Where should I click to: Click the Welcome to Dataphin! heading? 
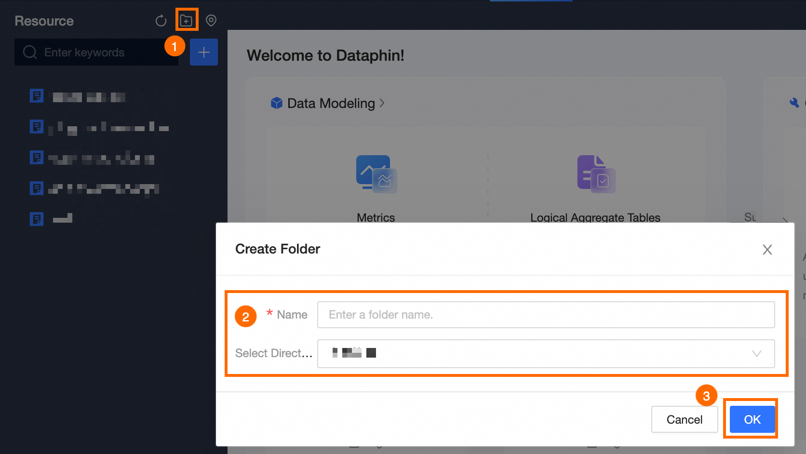[x=325, y=55]
